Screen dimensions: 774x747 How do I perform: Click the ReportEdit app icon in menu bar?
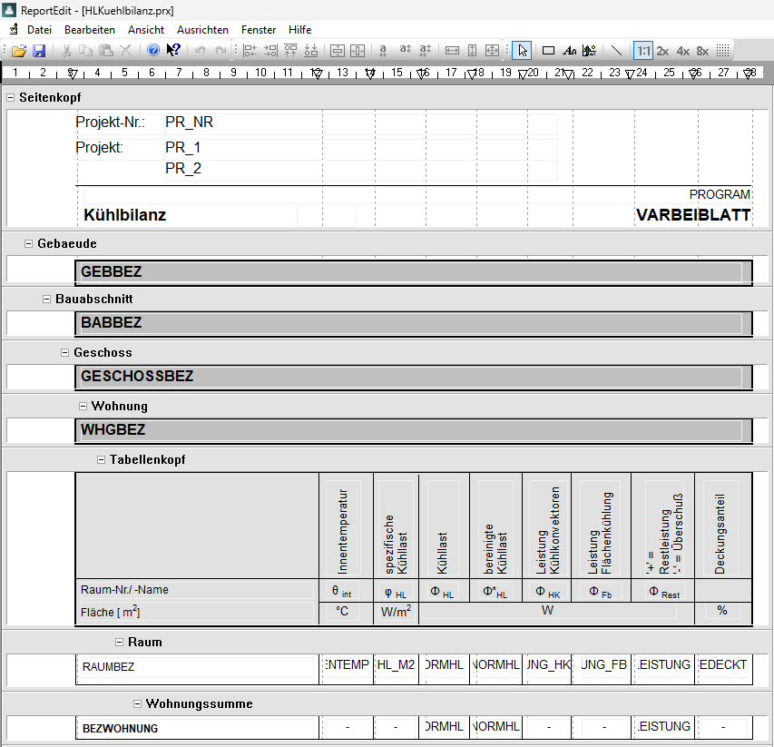14,30
